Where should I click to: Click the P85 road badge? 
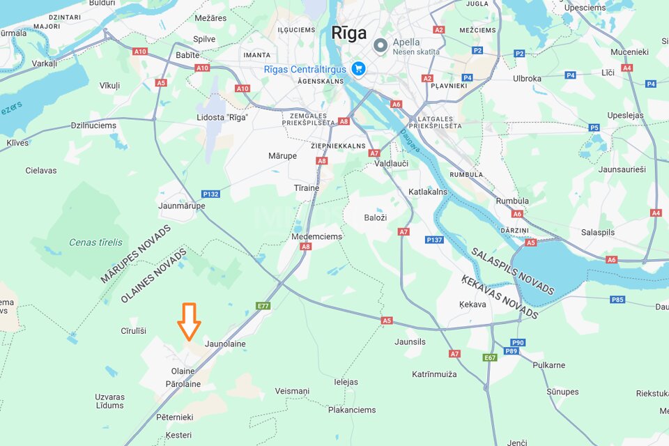[617, 300]
